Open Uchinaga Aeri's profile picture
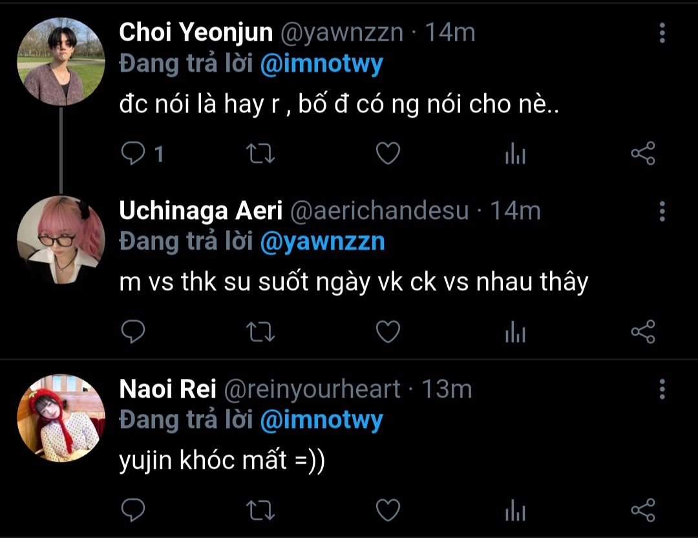 click(x=61, y=240)
